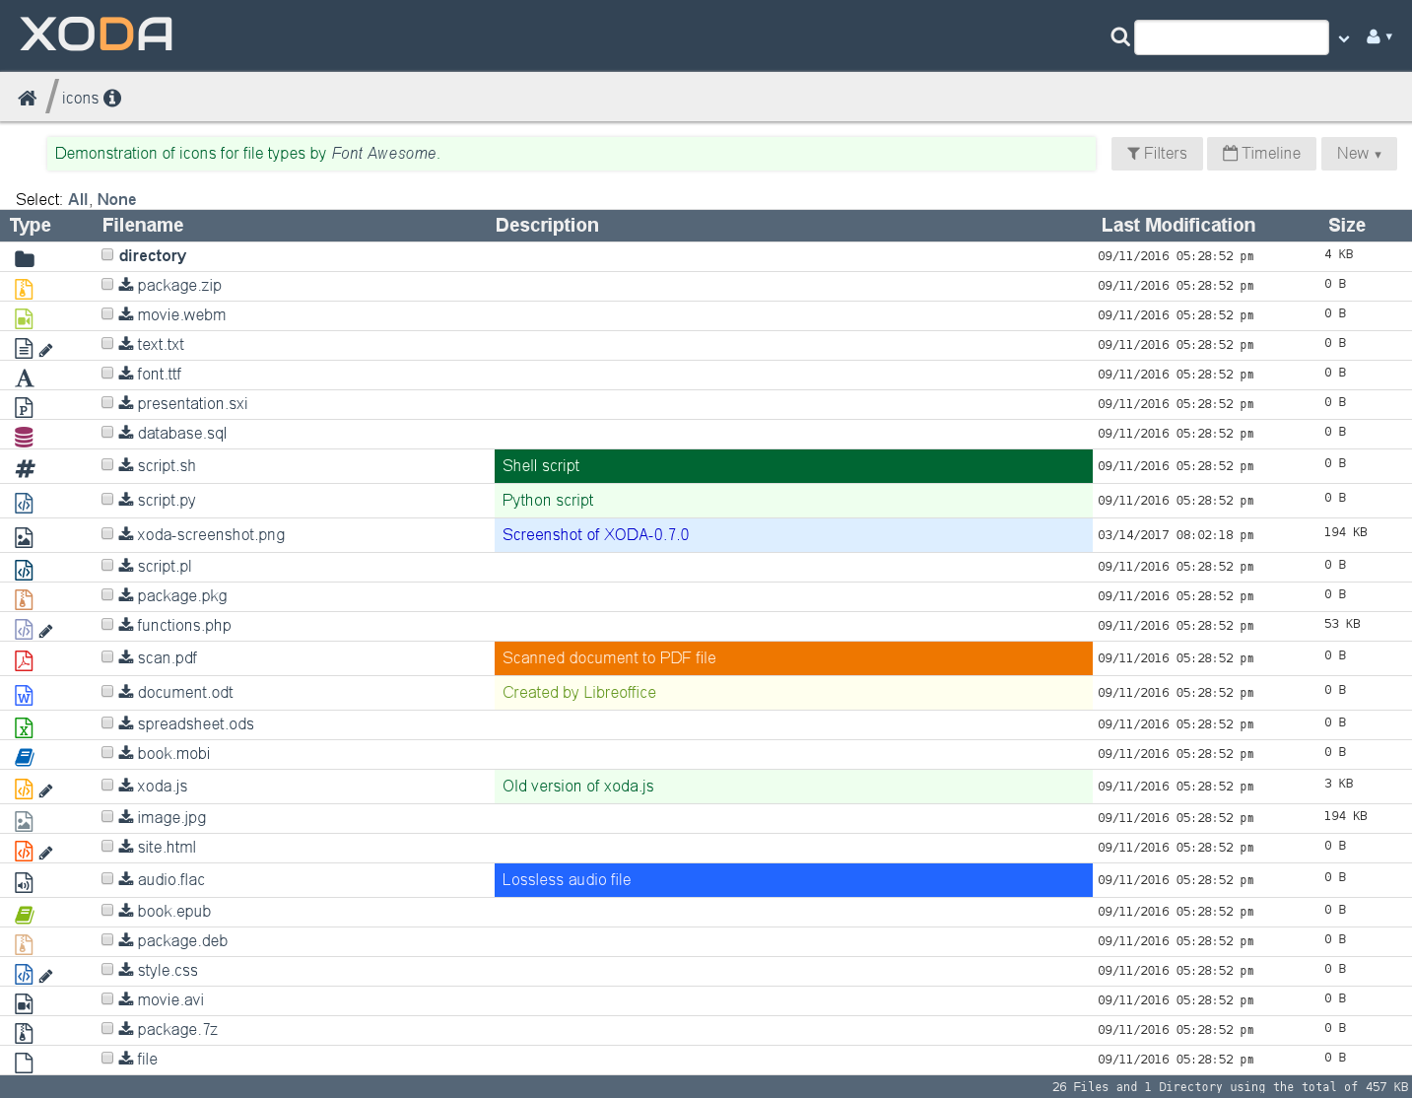Click the download icon next to package.zip
Viewport: 1412px width, 1098px height.
click(x=126, y=284)
